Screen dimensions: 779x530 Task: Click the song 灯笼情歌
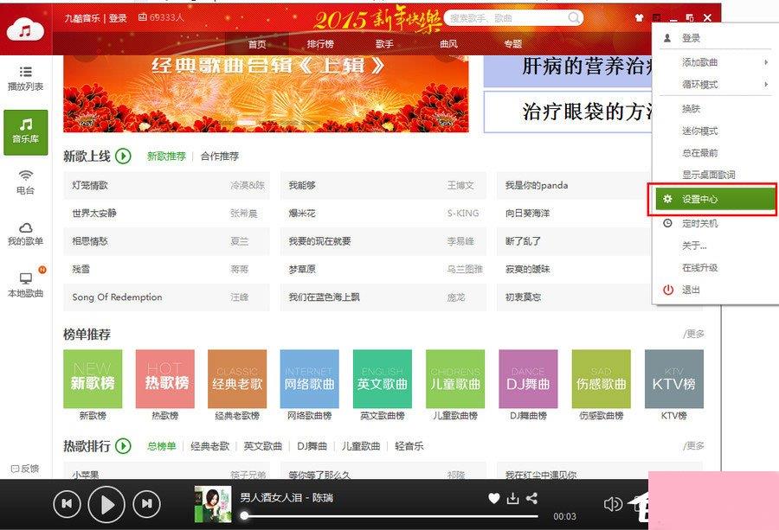[x=90, y=185]
